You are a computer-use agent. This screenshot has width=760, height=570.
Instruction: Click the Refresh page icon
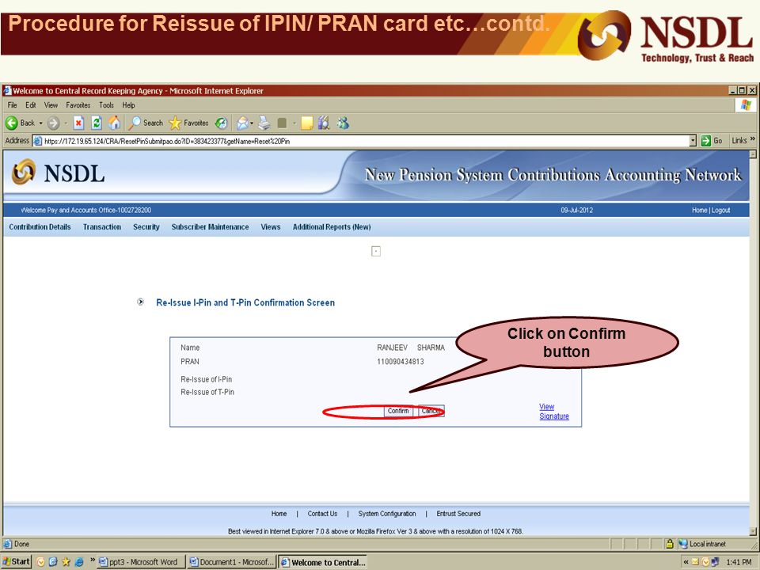tap(97, 123)
